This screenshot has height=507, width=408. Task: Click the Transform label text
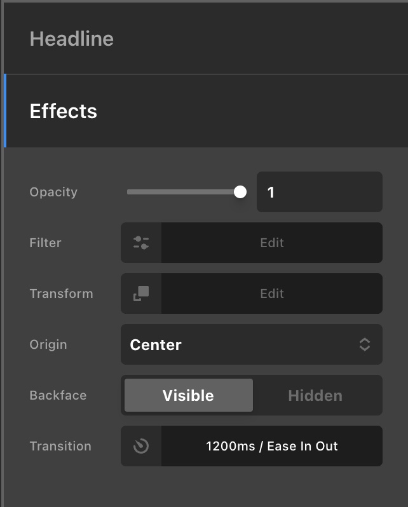pos(62,294)
